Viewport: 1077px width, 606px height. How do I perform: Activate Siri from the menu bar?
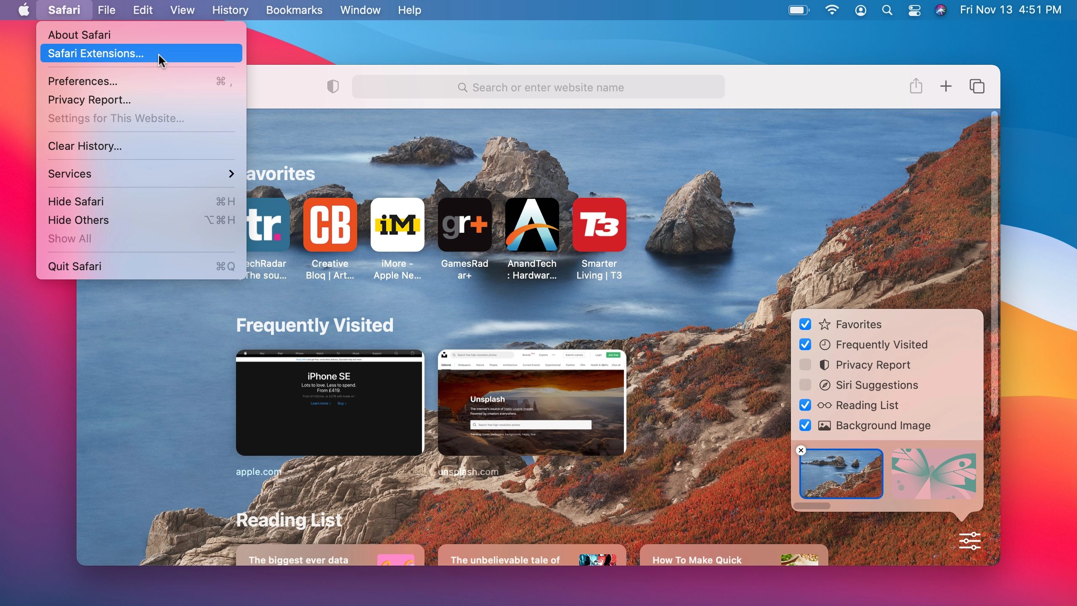tap(942, 11)
